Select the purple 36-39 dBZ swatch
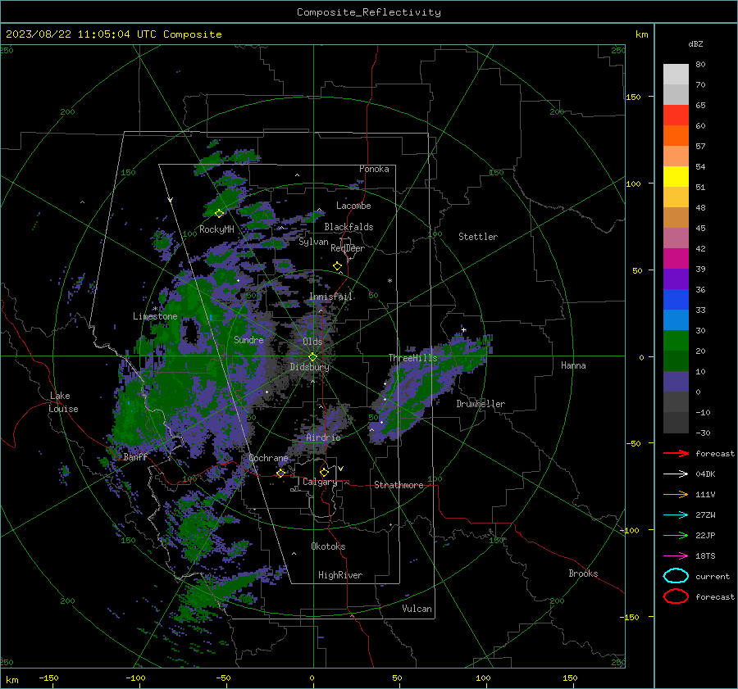This screenshot has height=689, width=738. pyautogui.click(x=676, y=279)
